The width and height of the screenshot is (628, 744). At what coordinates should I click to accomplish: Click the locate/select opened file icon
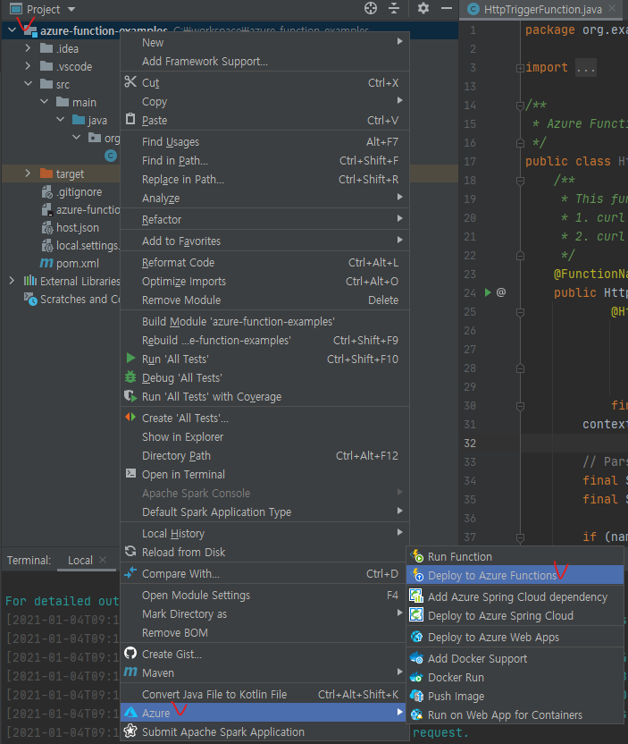(x=371, y=9)
